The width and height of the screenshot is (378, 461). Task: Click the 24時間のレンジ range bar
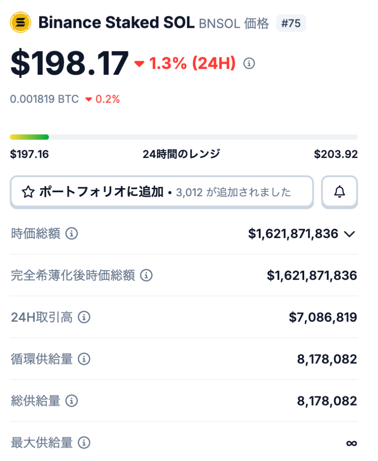[189, 136]
